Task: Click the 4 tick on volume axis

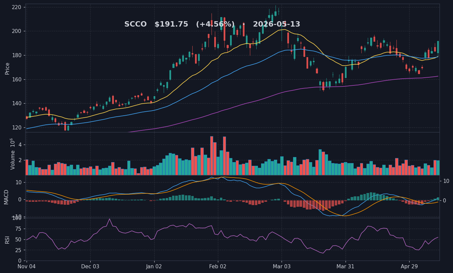Action: [20, 145]
